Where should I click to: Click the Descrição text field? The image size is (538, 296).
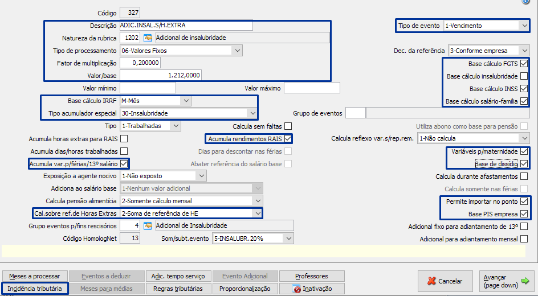tap(186, 26)
